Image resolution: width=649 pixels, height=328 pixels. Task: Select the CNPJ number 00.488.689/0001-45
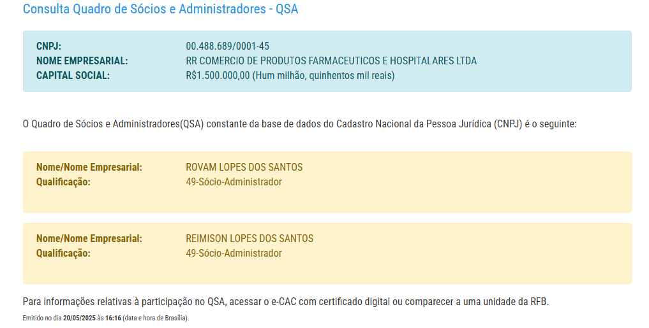point(227,46)
